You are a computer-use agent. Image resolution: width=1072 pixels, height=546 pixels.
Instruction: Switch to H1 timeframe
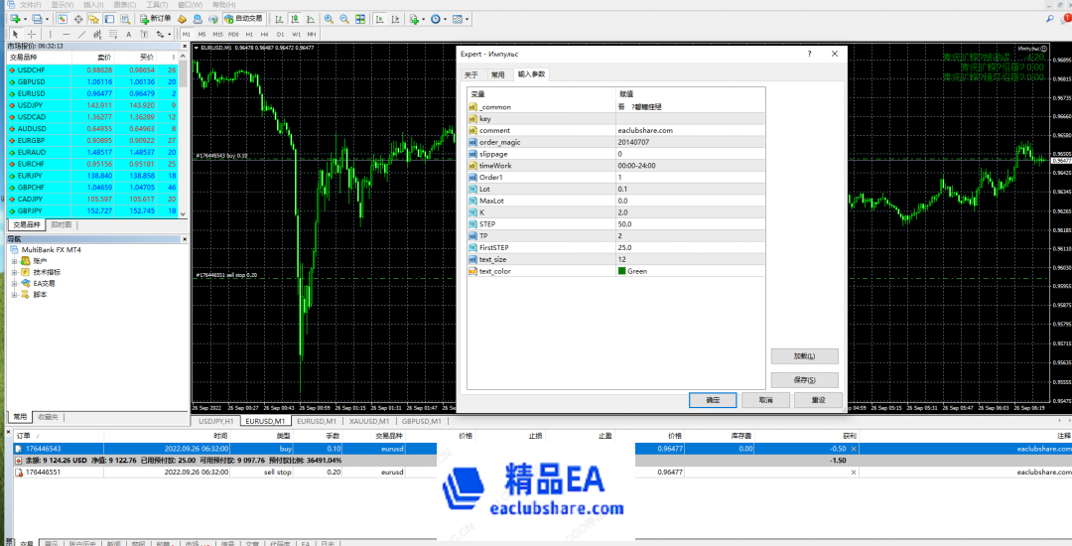pos(249,34)
